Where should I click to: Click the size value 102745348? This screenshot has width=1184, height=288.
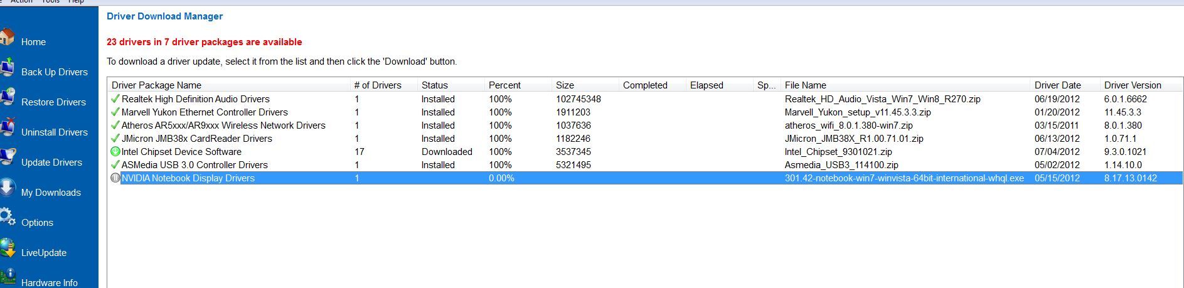[x=579, y=99]
